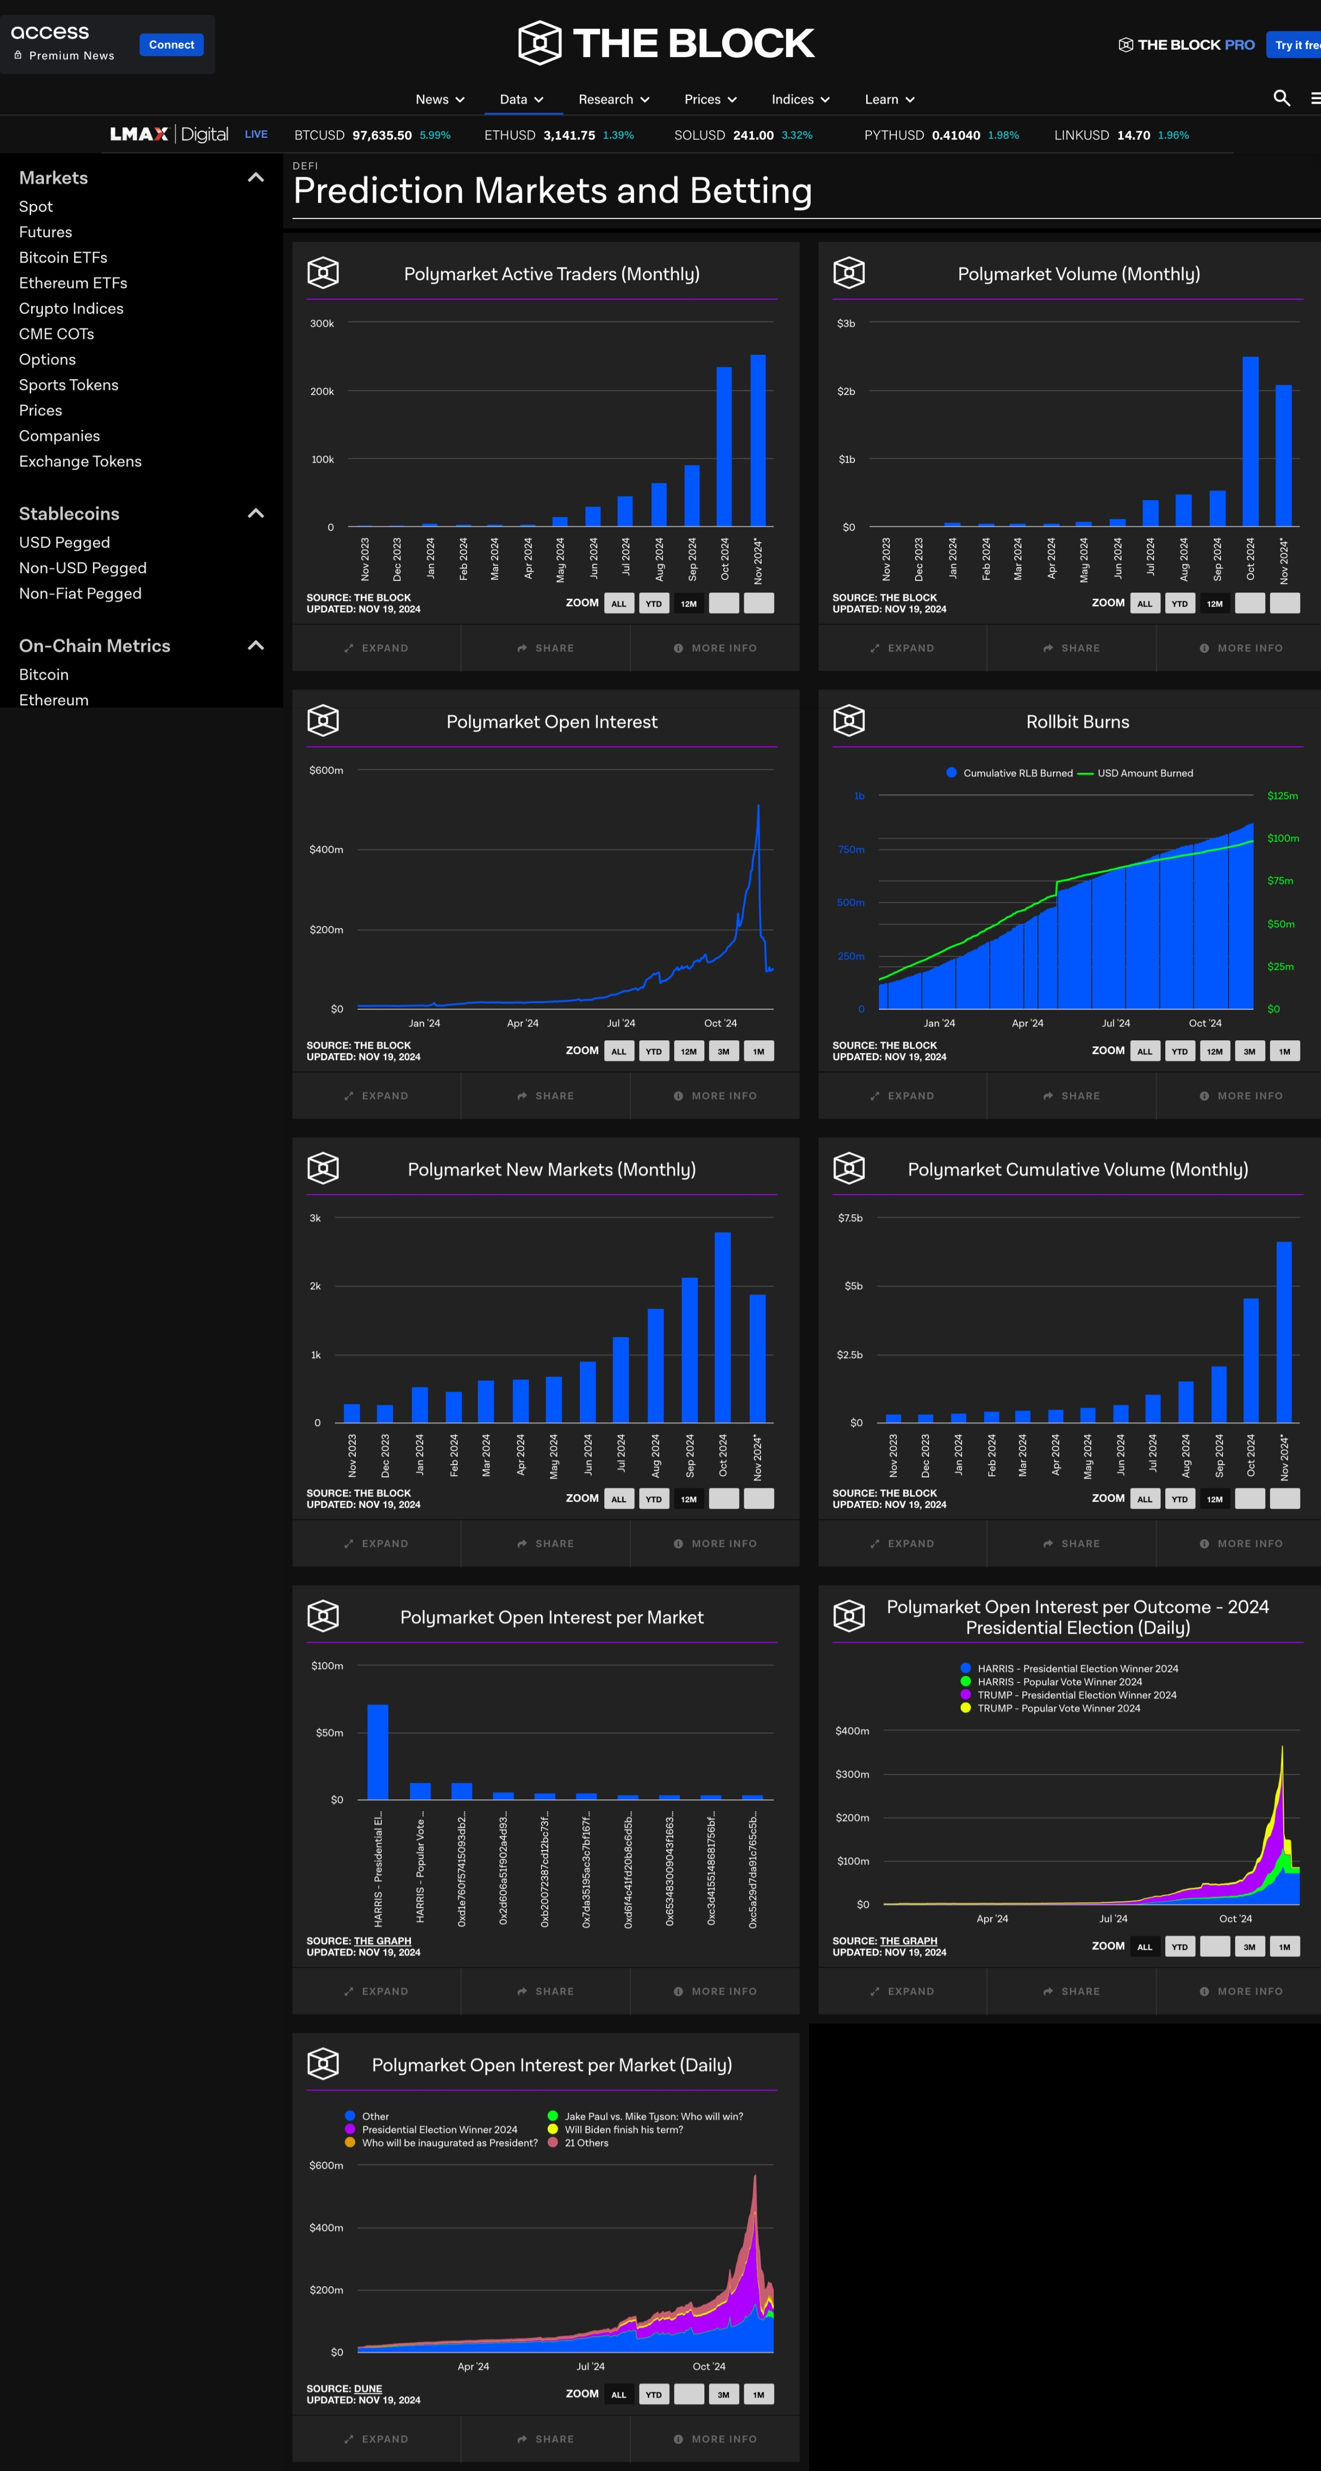The height and width of the screenshot is (2471, 1321).
Task: Select Ethereum under On-Chain Metrics
Action: coord(54,700)
